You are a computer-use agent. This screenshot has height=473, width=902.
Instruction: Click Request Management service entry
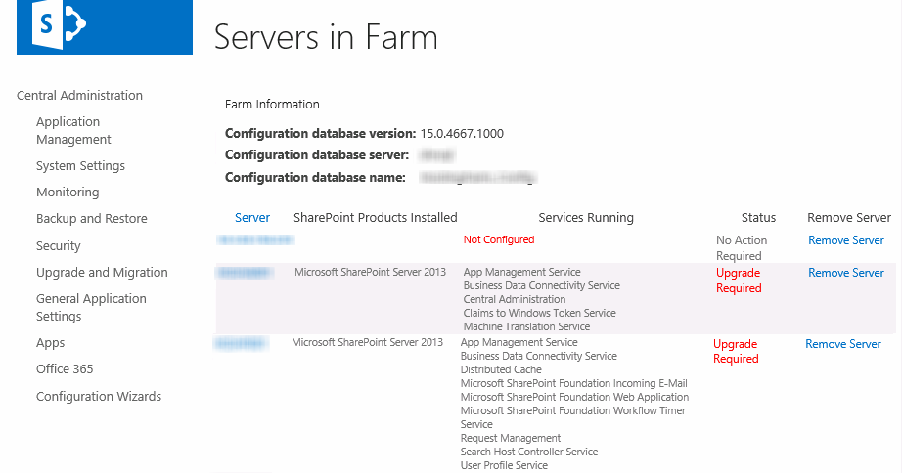511,438
